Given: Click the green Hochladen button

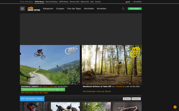Looking at the screenshot, I should click(135, 9).
